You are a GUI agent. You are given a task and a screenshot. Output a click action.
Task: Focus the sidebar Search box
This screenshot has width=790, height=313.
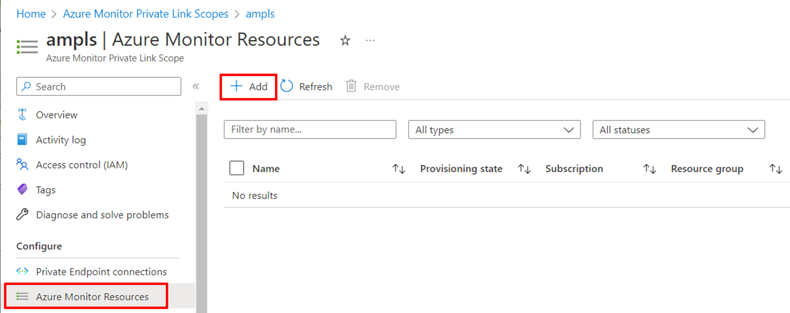[99, 86]
